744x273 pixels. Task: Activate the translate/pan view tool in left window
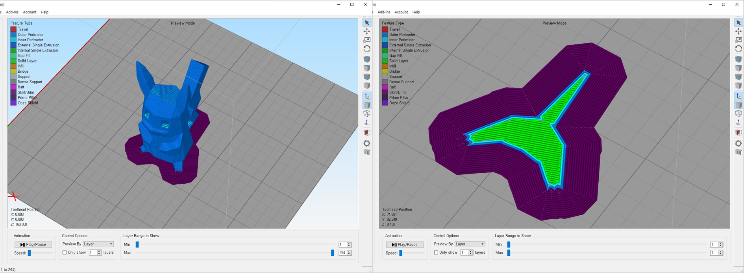click(367, 31)
